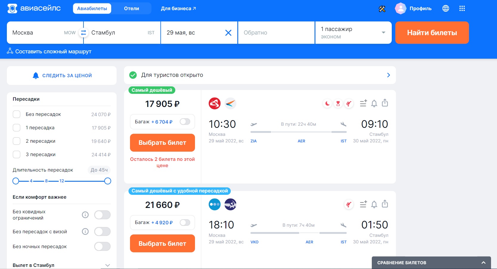Swap origin and destination cities

84,33
